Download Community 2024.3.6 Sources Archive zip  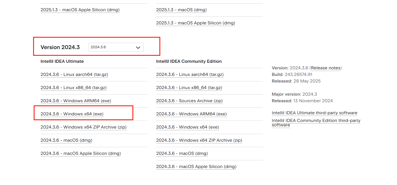(x=189, y=101)
